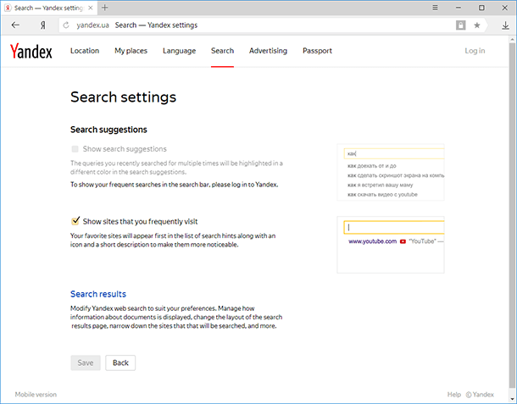Open Yandex home via Я icon
The image size is (517, 404).
pyautogui.click(x=42, y=25)
